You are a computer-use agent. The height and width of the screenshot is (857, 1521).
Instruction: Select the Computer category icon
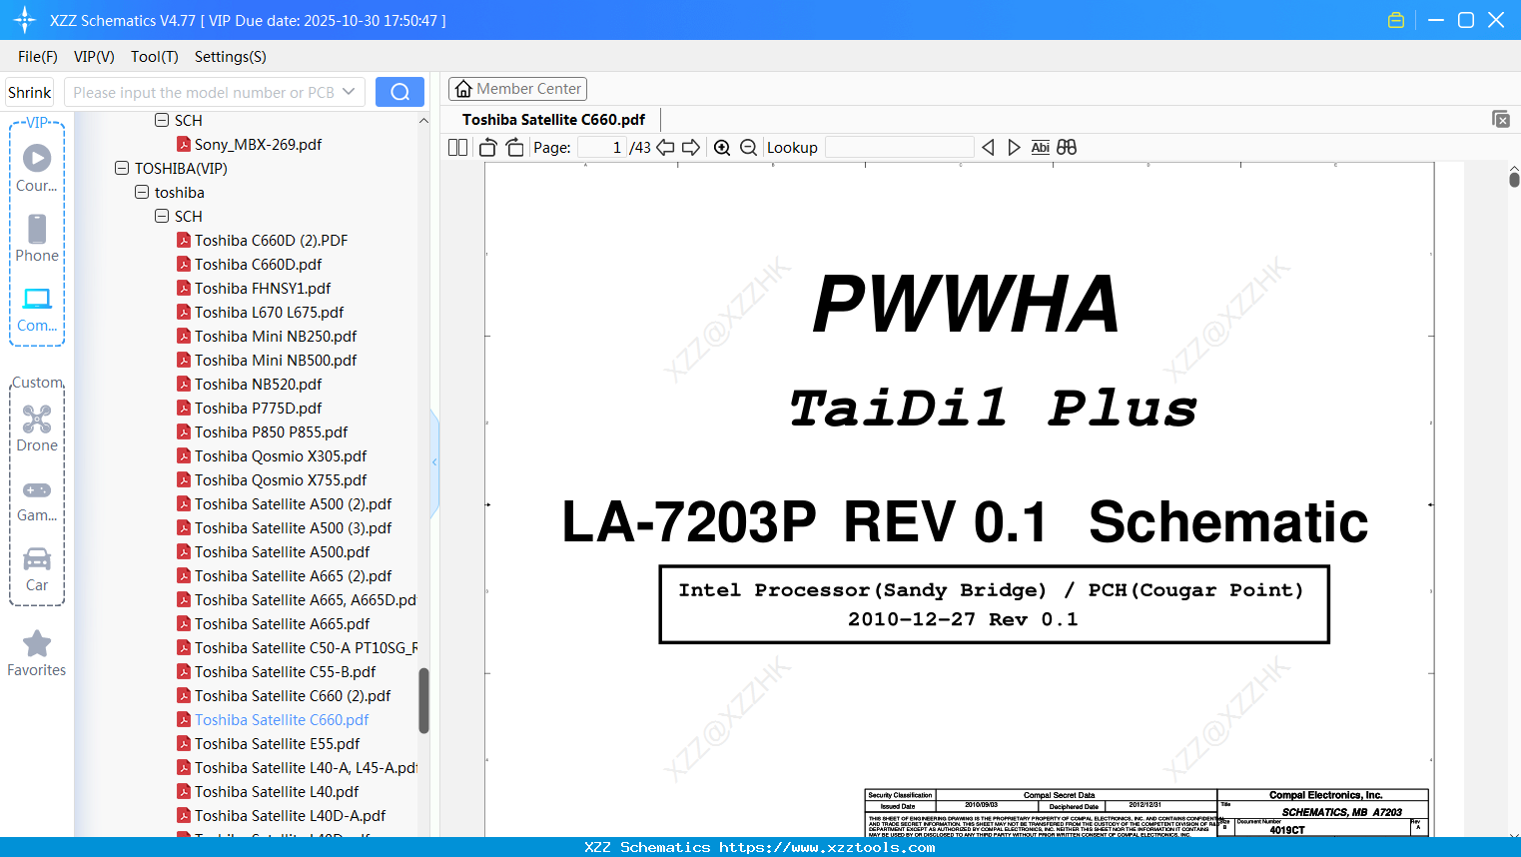(37, 299)
